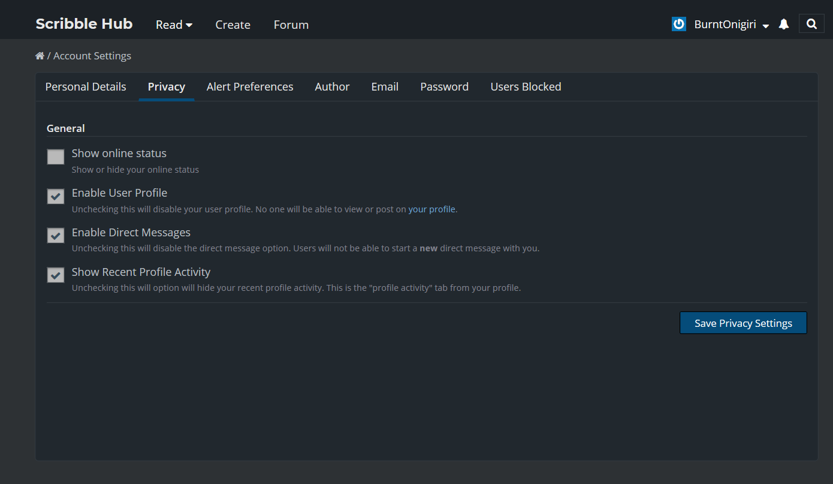Click the search magnifier icon
The image size is (833, 484).
(811, 24)
